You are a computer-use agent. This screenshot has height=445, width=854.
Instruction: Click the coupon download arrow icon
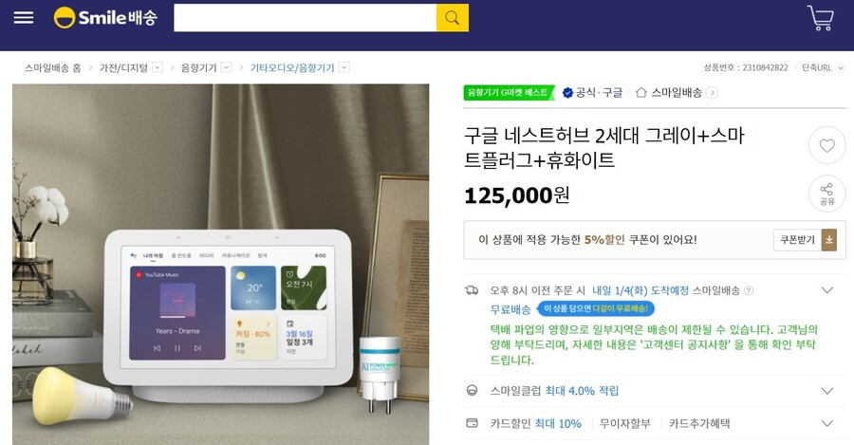(829, 240)
